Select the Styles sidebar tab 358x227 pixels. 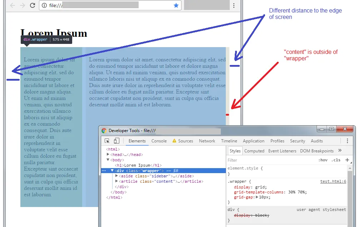coord(235,151)
